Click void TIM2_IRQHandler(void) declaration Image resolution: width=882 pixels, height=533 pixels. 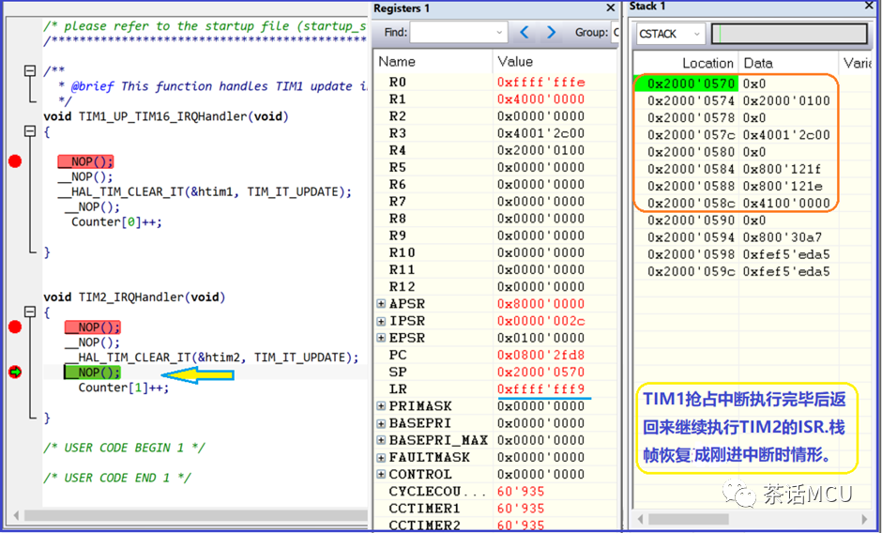(x=134, y=297)
